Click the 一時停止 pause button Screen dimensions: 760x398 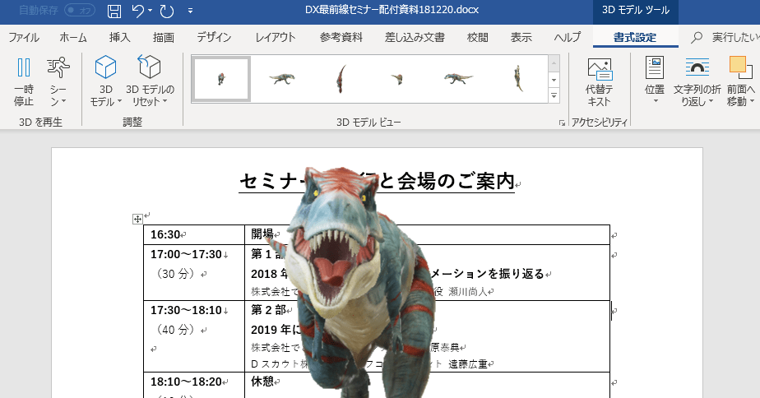(x=23, y=81)
